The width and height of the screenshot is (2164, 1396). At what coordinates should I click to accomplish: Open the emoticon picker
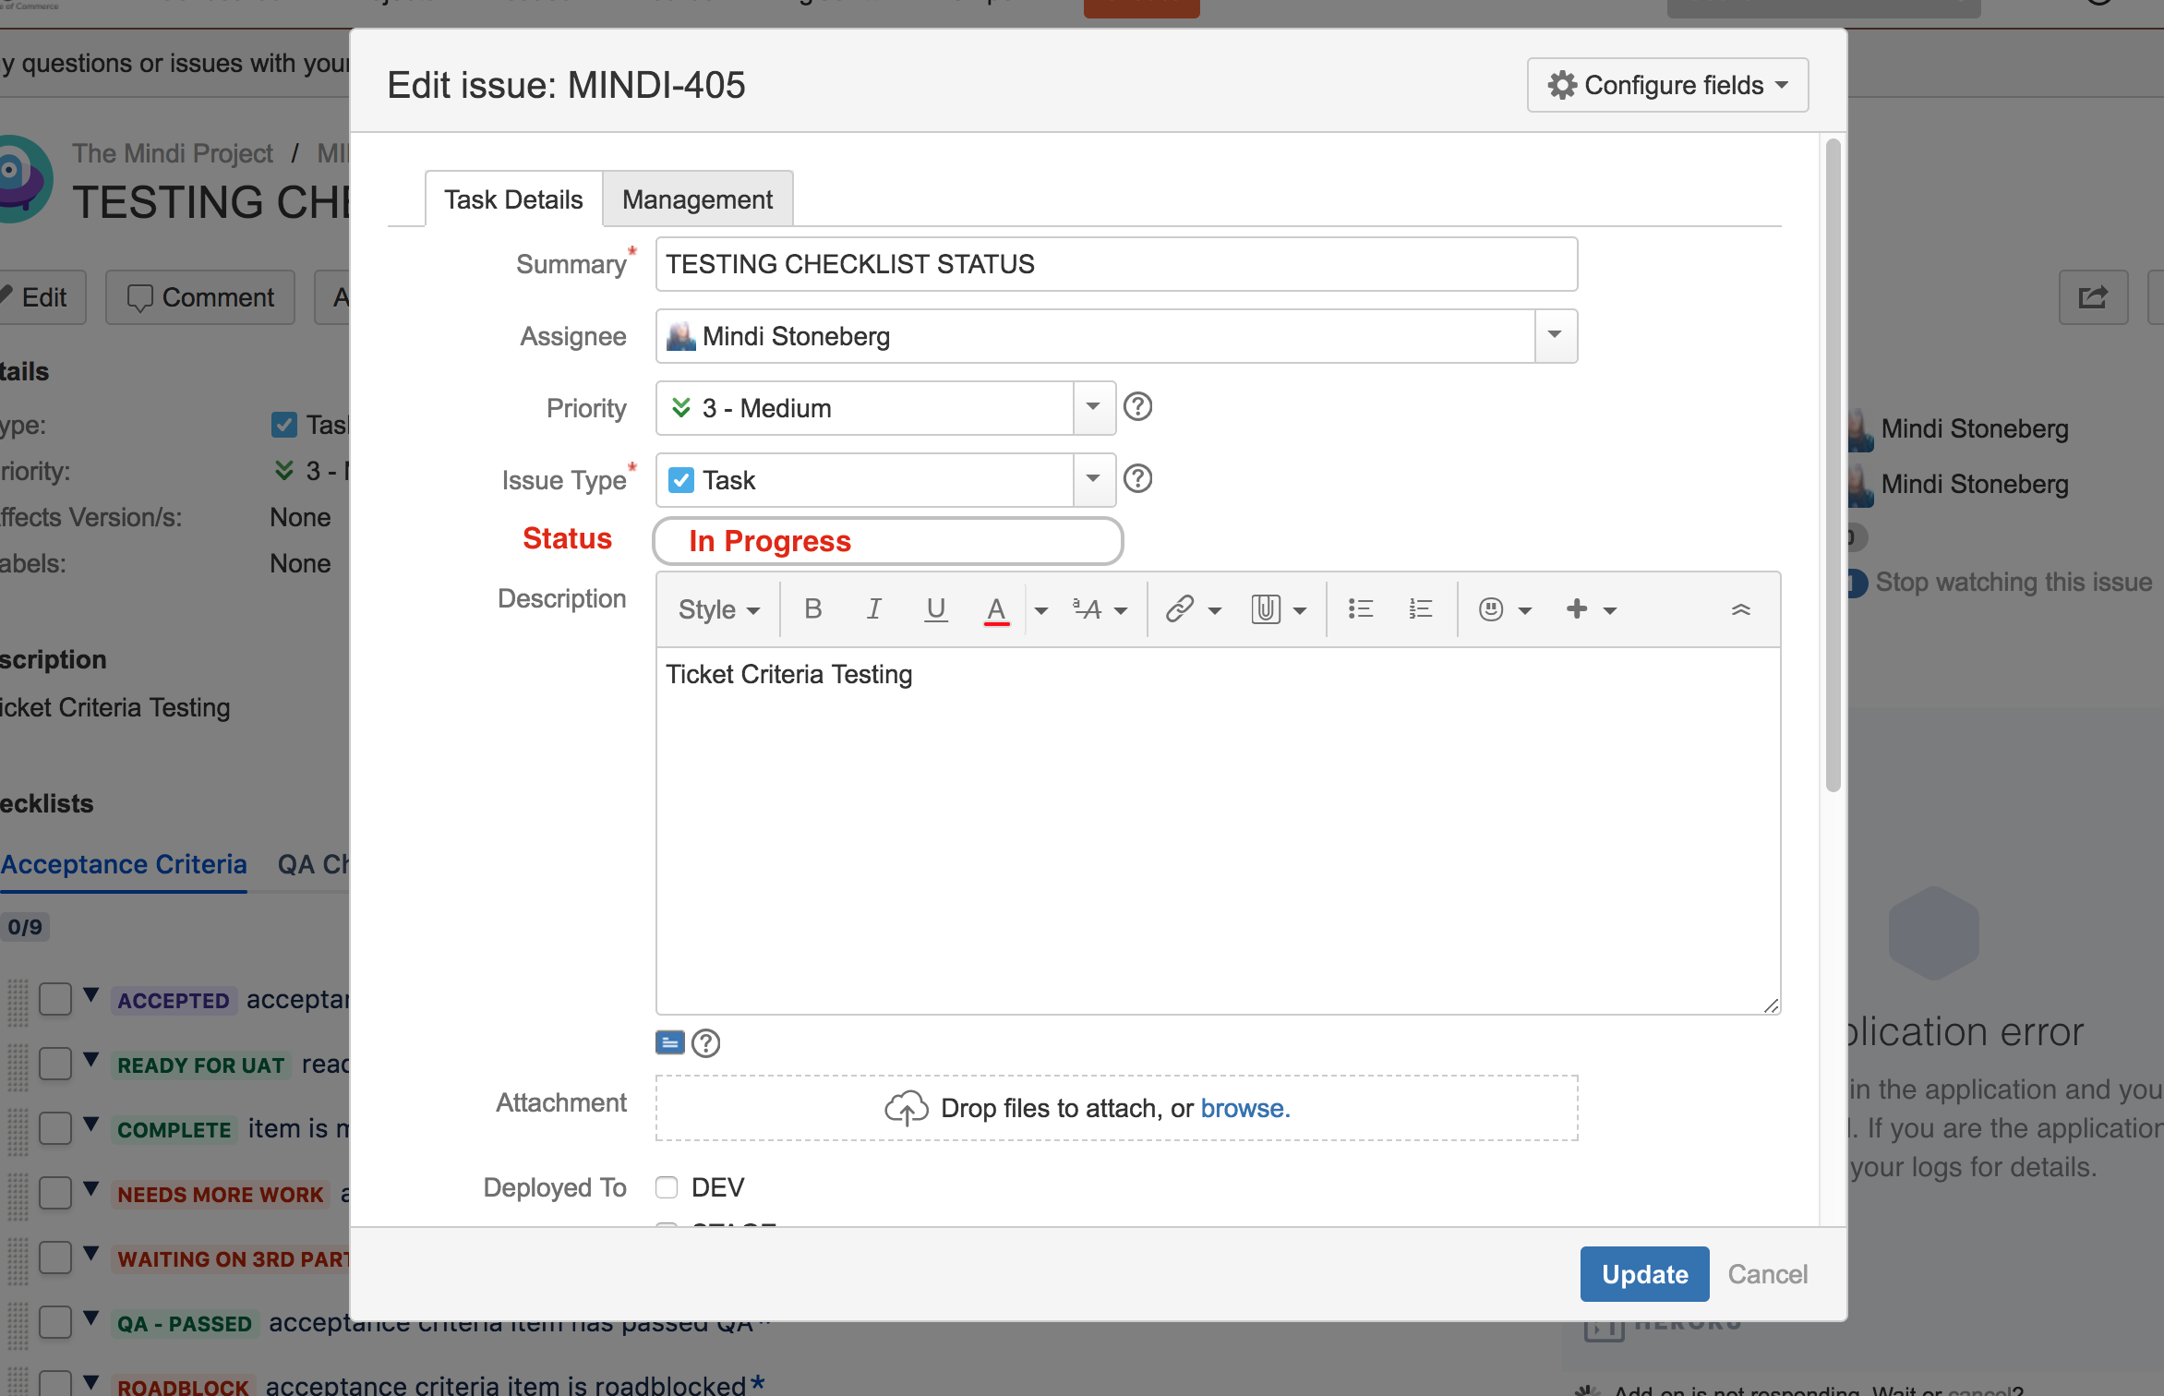click(1504, 609)
